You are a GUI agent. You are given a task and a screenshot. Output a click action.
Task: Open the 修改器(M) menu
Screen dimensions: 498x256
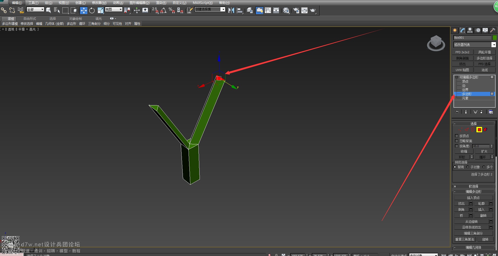(x=99, y=3)
